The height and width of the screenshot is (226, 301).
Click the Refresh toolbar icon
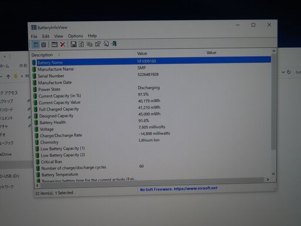tap(81, 44)
